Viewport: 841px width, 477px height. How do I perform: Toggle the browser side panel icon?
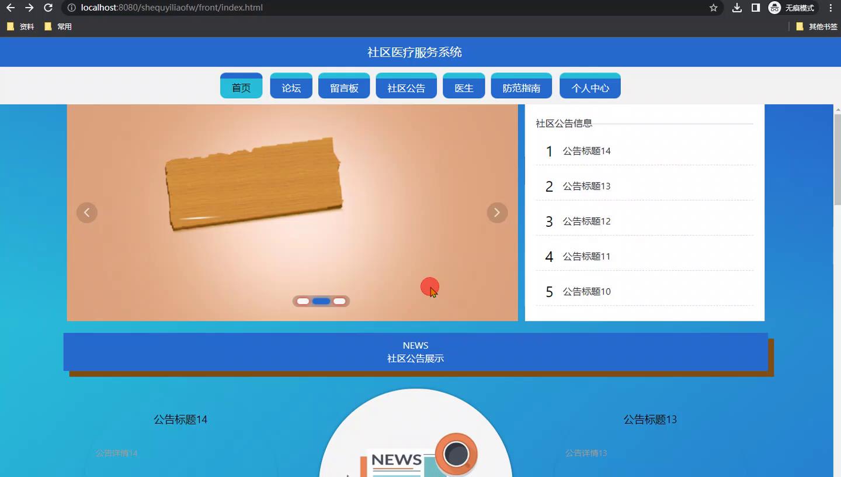tap(755, 8)
